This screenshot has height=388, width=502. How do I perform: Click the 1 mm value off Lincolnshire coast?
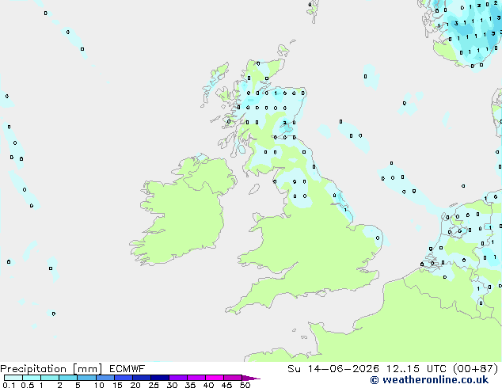(x=345, y=210)
